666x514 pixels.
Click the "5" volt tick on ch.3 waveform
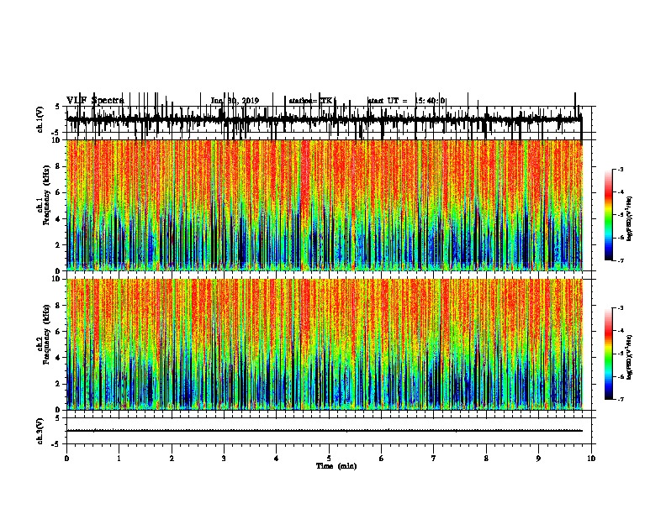pos(58,418)
